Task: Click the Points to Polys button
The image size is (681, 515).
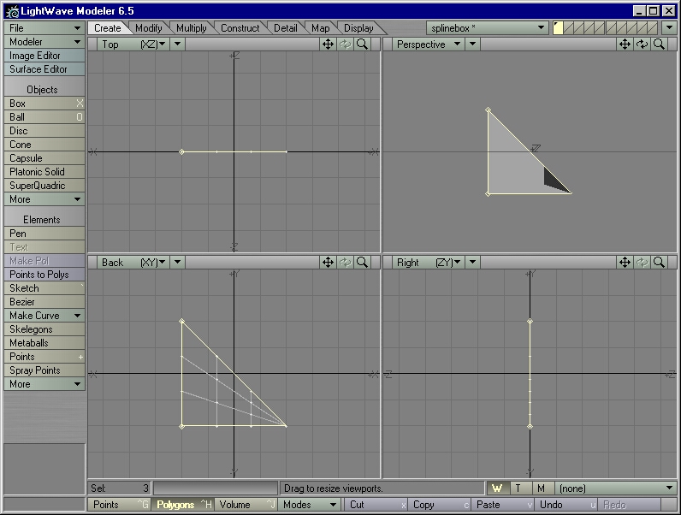Action: tap(44, 275)
